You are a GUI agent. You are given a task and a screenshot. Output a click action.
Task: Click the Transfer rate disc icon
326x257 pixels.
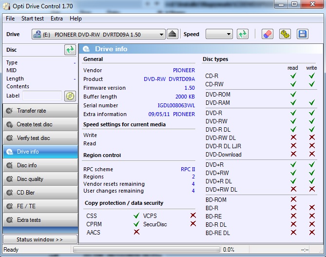[x=9, y=111]
